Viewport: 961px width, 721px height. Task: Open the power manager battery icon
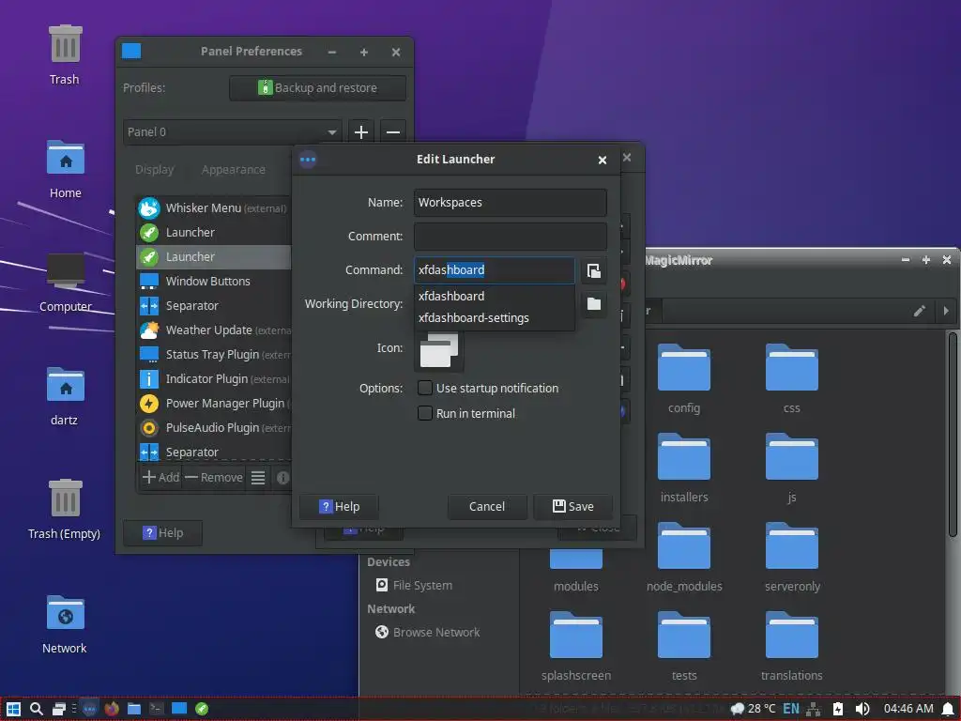[838, 709]
